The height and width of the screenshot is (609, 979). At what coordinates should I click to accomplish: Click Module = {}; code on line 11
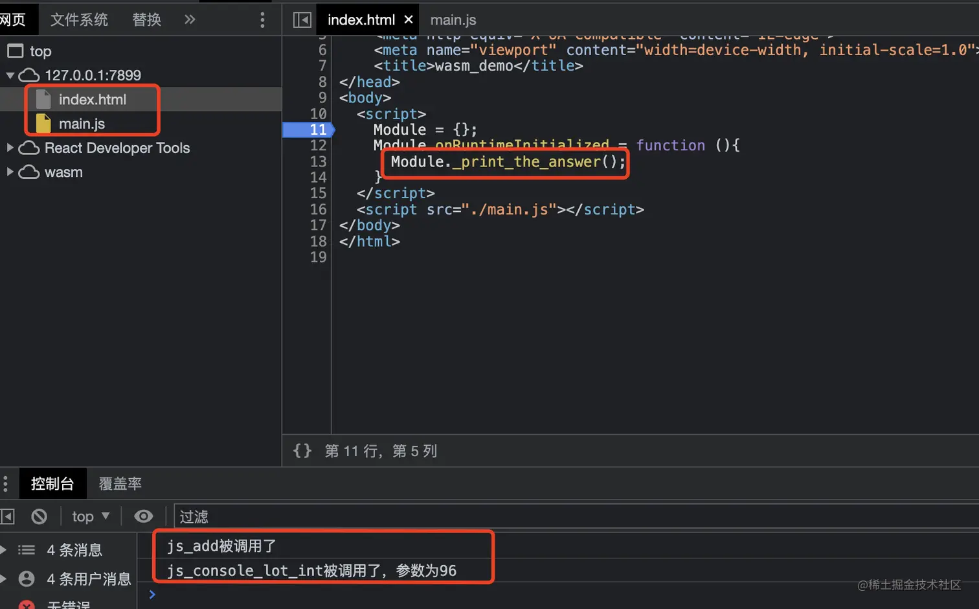425,130
